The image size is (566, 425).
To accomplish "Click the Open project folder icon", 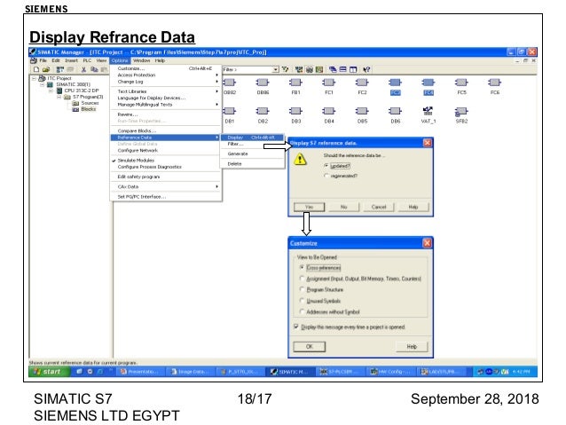I will click(46, 70).
